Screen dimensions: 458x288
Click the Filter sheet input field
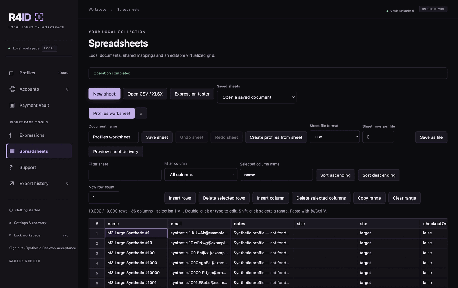[x=125, y=175]
